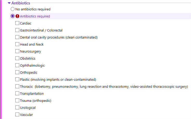Collapse the Antibiotics section triangle

9,3
